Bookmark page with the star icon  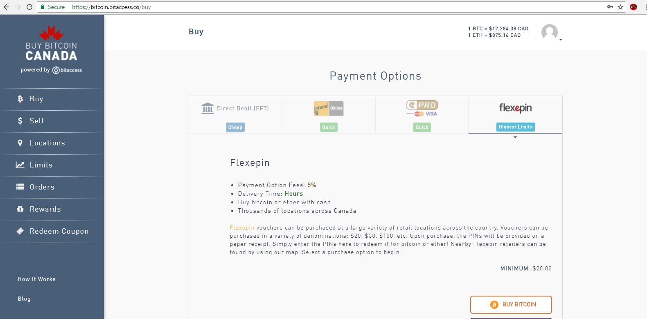tap(620, 7)
